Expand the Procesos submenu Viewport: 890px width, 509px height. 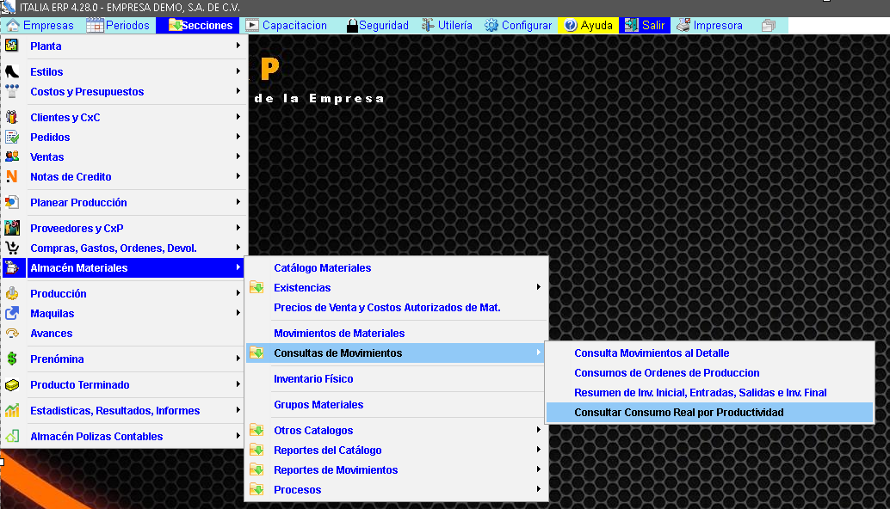click(x=539, y=490)
